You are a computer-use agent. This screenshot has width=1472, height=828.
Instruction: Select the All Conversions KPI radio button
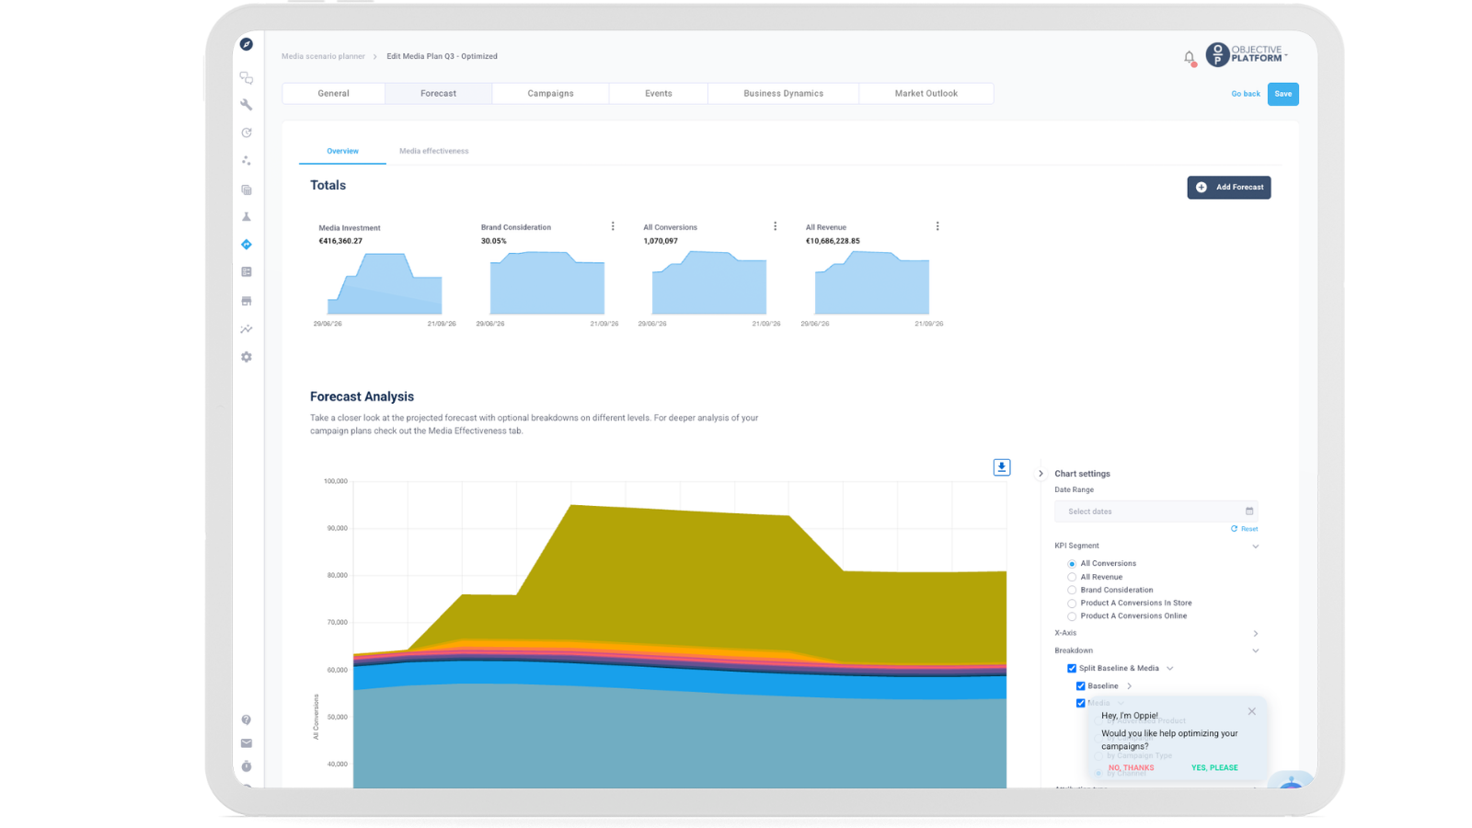pyautogui.click(x=1072, y=564)
